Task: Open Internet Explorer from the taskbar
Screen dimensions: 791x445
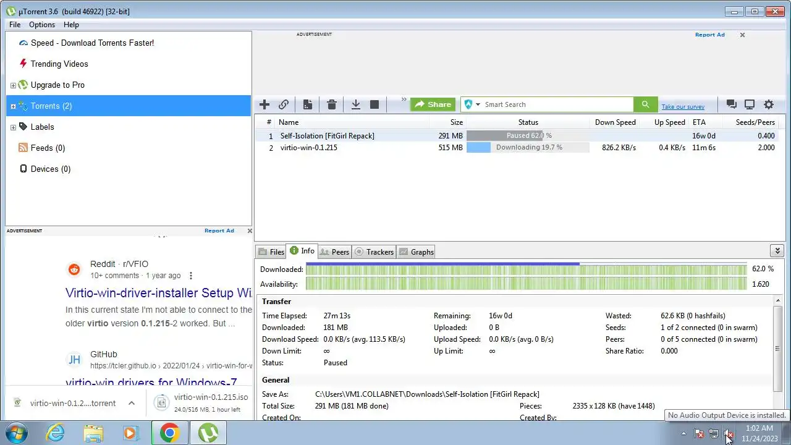Action: click(56, 433)
